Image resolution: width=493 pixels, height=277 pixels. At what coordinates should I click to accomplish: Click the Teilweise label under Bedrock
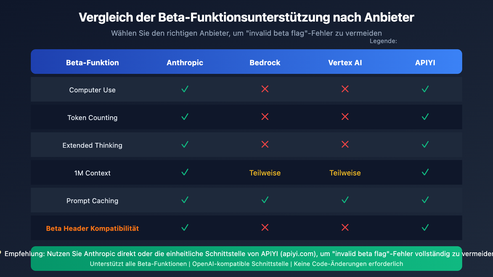tap(265, 173)
